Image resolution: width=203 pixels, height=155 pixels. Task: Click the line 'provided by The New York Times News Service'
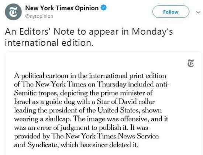[x=86, y=136]
